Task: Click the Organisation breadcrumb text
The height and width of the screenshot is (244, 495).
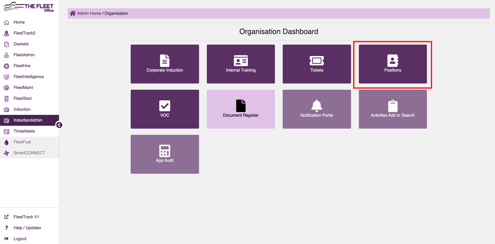Action: click(x=116, y=13)
